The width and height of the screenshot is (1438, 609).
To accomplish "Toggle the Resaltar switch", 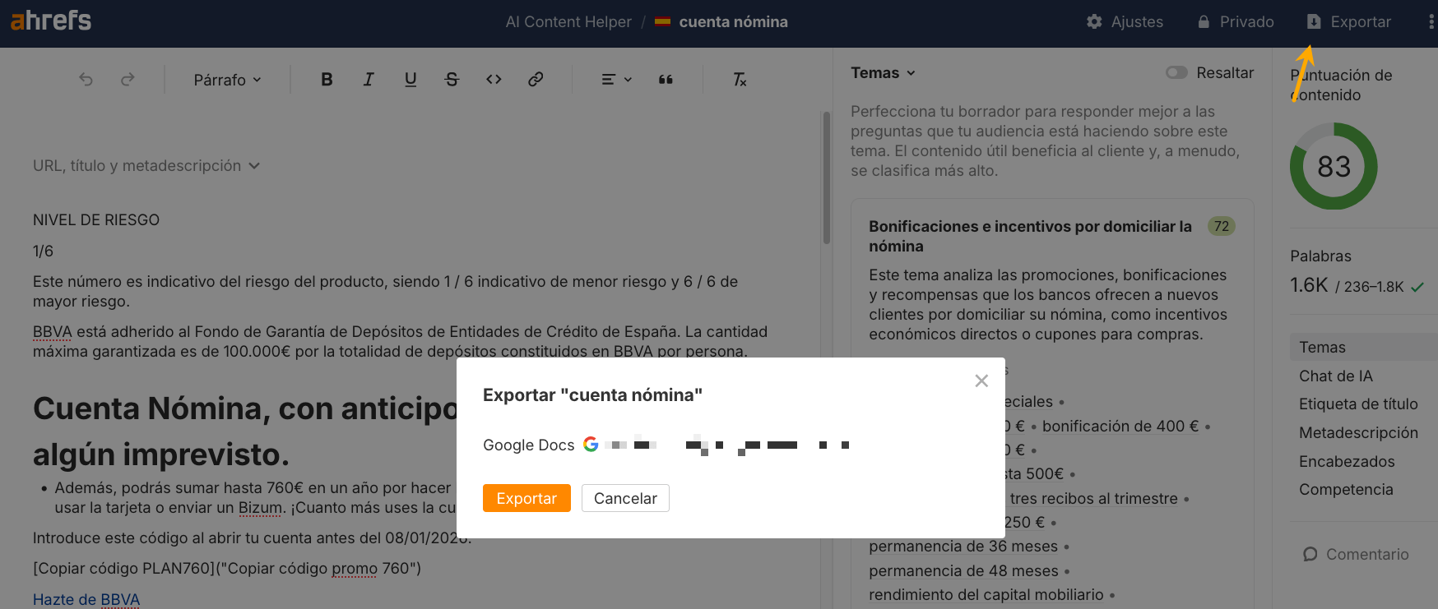I will pos(1176,73).
